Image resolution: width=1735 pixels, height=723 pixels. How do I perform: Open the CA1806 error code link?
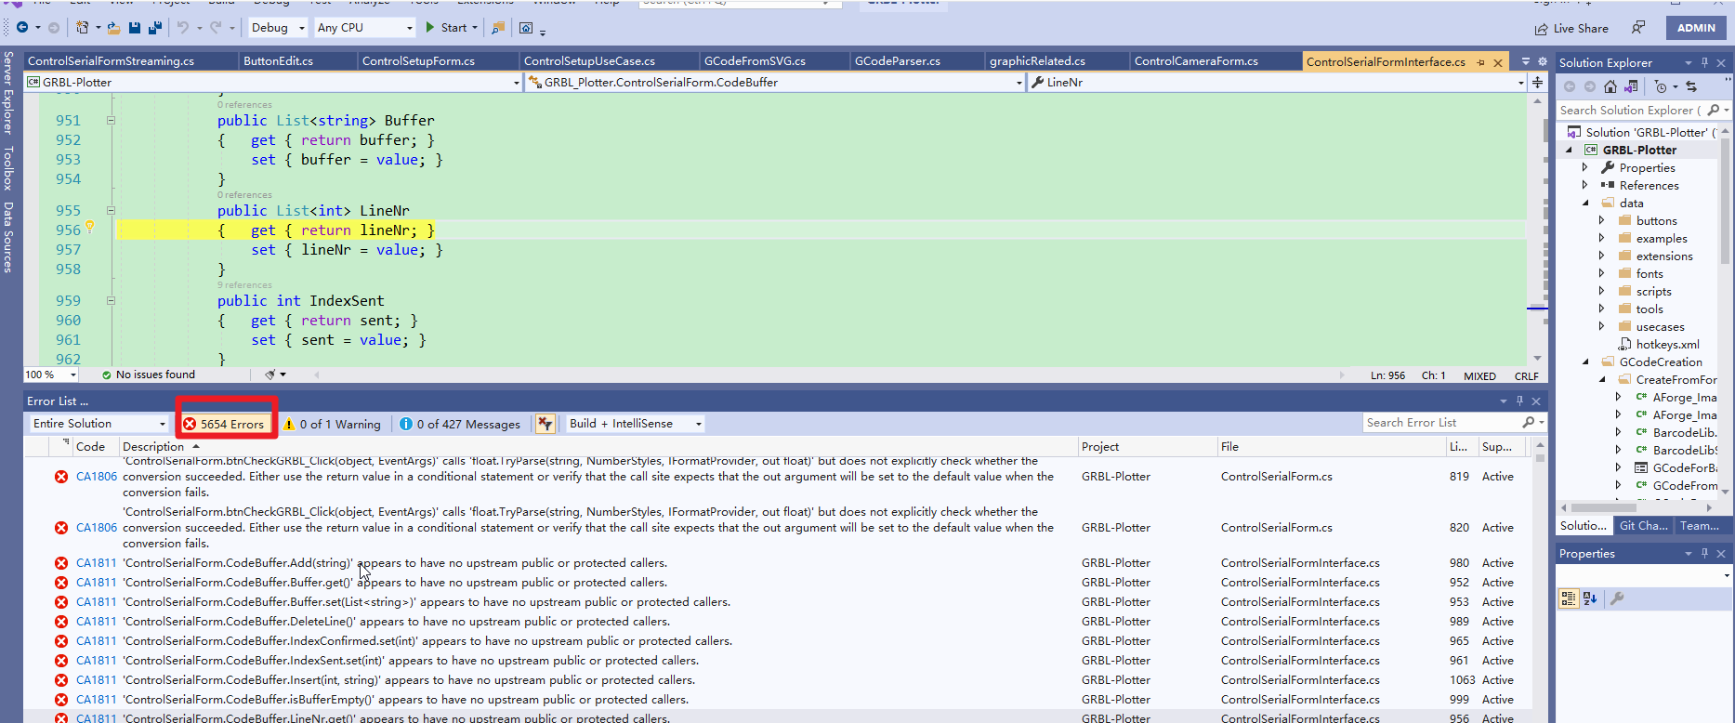click(97, 477)
